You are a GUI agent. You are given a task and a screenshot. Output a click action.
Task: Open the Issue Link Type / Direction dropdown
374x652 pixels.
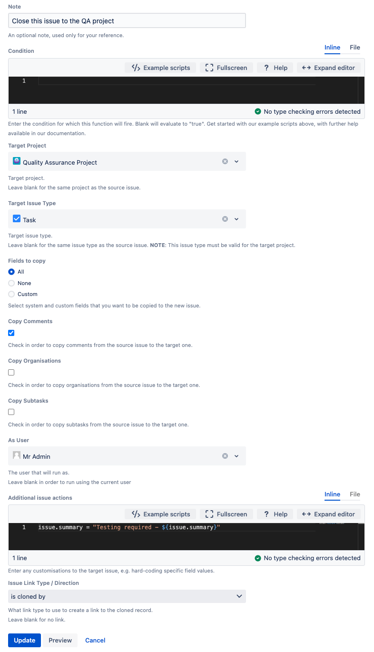coord(127,596)
